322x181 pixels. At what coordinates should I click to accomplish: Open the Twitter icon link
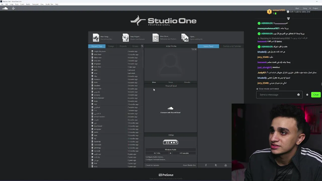216,165
